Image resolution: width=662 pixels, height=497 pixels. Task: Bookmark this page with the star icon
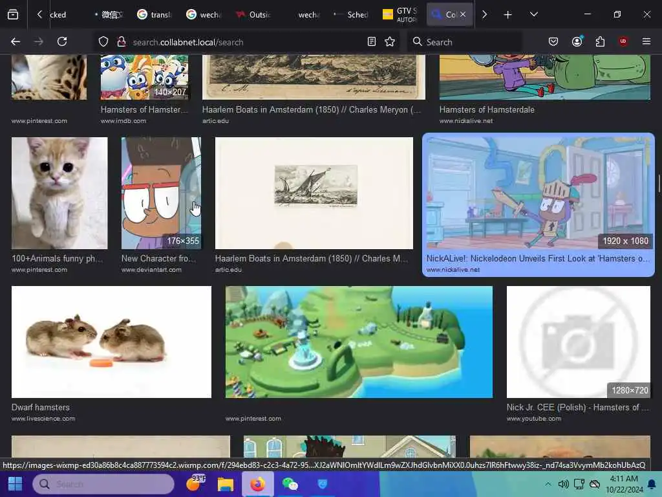coord(390,41)
